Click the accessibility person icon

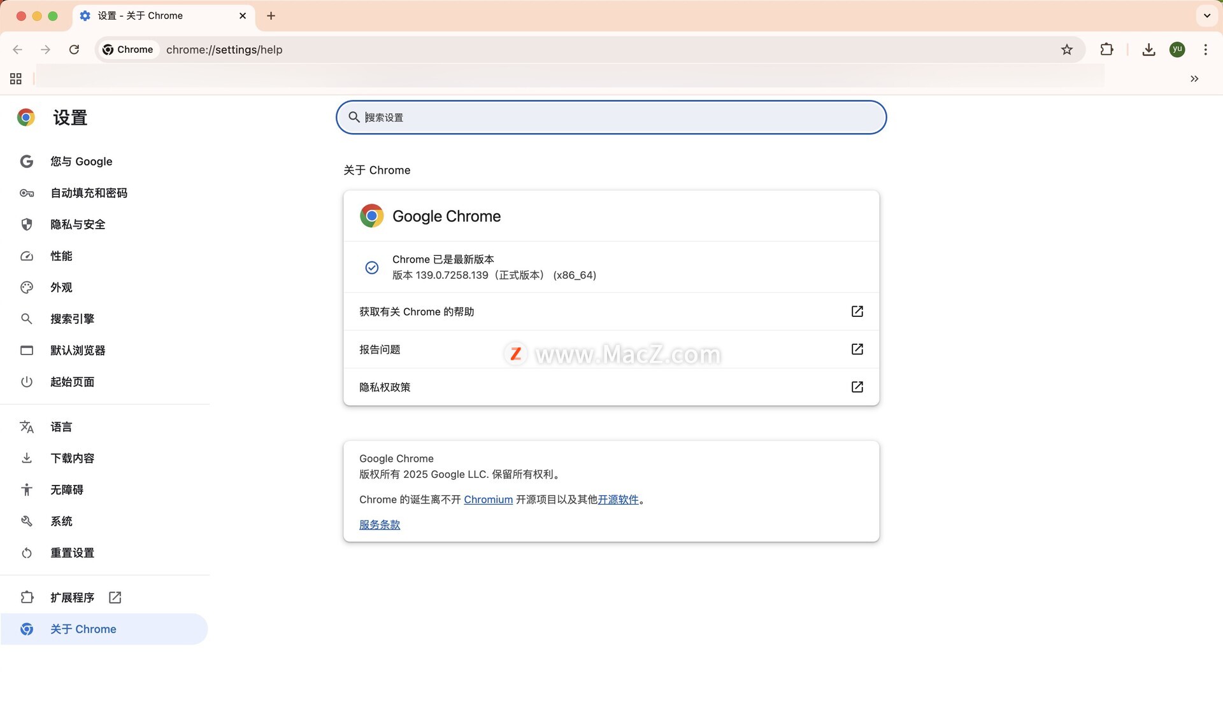click(x=27, y=490)
